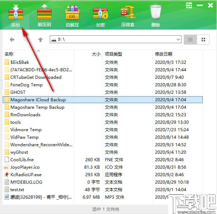Image resolution: width=217 pixels, height=214 pixels.
Task: Click the JoyoPlayer.ico file icon
Action: click(6, 167)
